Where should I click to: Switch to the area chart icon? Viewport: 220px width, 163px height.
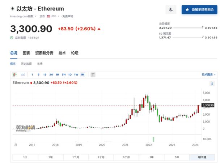pyautogui.click(x=23, y=75)
